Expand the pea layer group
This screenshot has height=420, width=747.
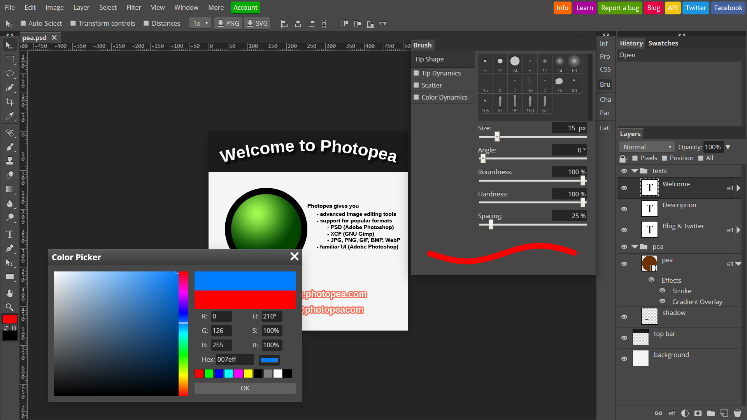click(634, 247)
